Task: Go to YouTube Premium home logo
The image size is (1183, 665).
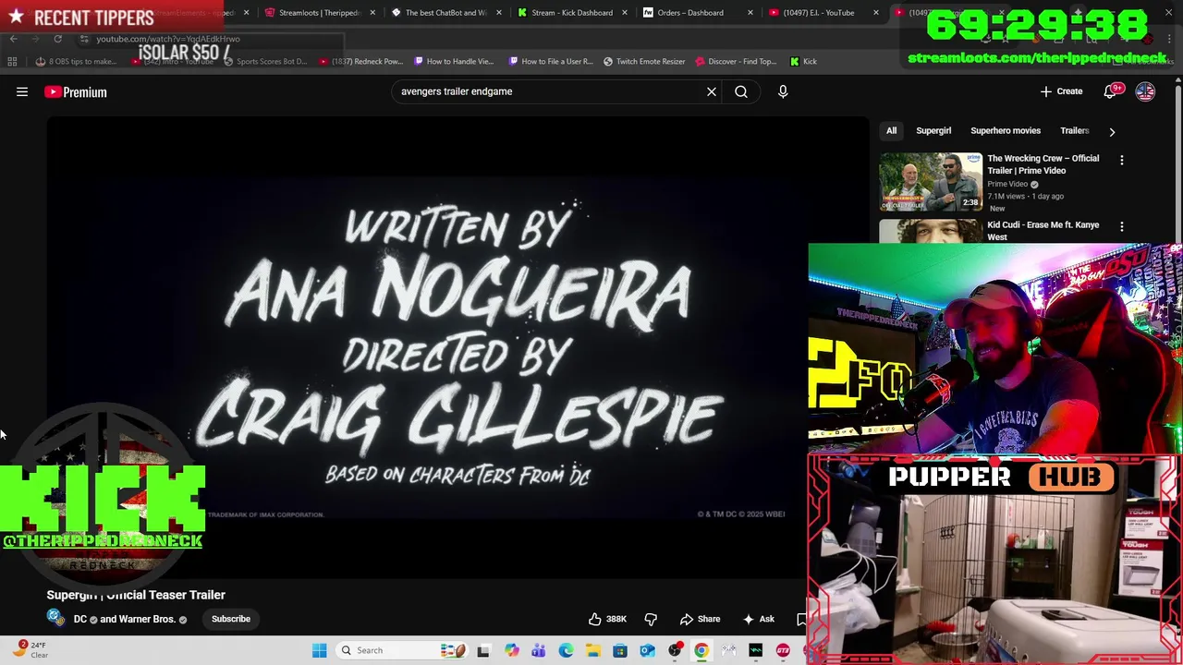Action: [76, 91]
